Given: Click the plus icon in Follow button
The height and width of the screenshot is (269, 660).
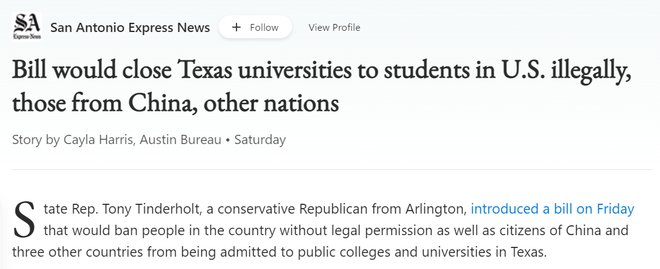Looking at the screenshot, I should pyautogui.click(x=236, y=27).
